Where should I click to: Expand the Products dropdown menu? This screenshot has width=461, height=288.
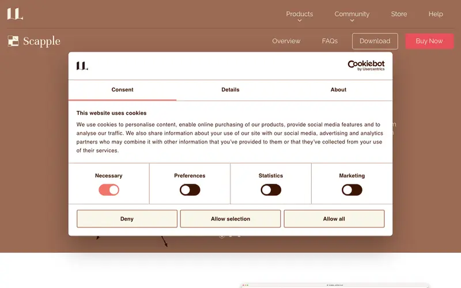click(299, 16)
